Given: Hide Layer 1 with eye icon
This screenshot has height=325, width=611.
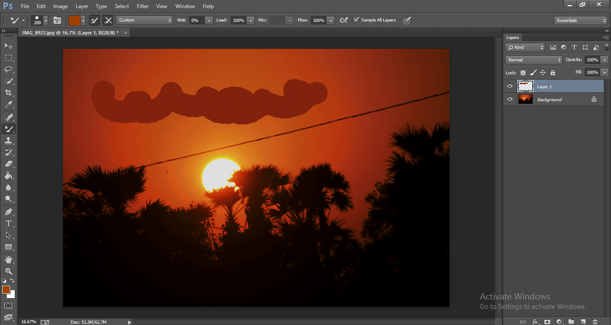Looking at the screenshot, I should (510, 86).
